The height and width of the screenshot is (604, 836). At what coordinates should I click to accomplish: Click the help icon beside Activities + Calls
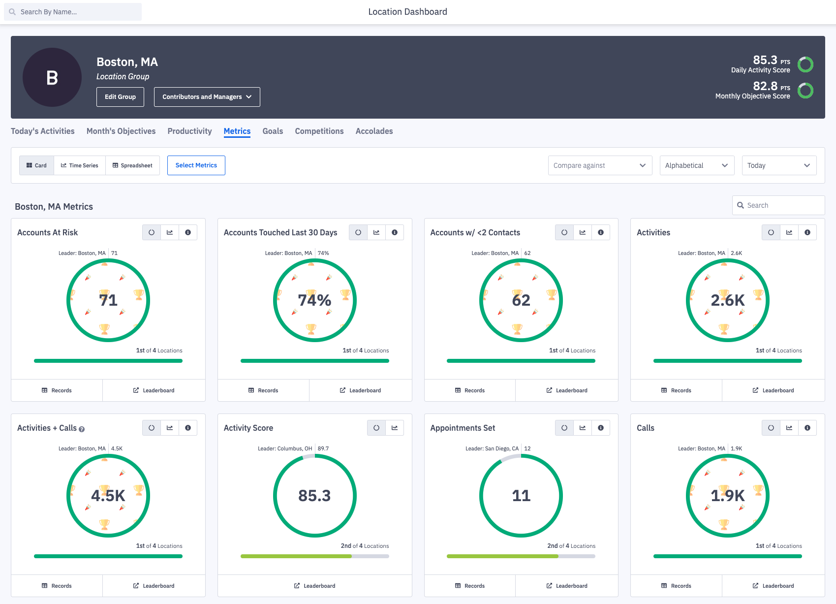pyautogui.click(x=82, y=429)
